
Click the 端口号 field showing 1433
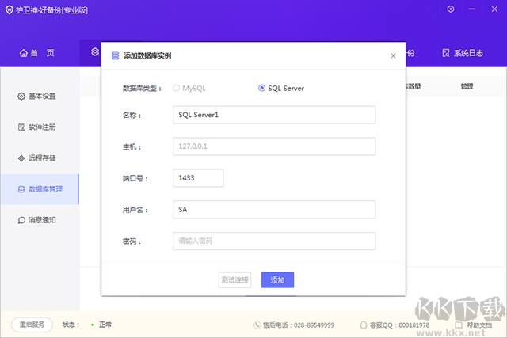point(198,178)
